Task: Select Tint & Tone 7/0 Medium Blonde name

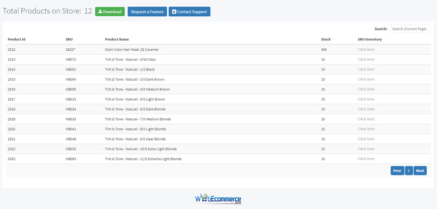Action: 138,119
